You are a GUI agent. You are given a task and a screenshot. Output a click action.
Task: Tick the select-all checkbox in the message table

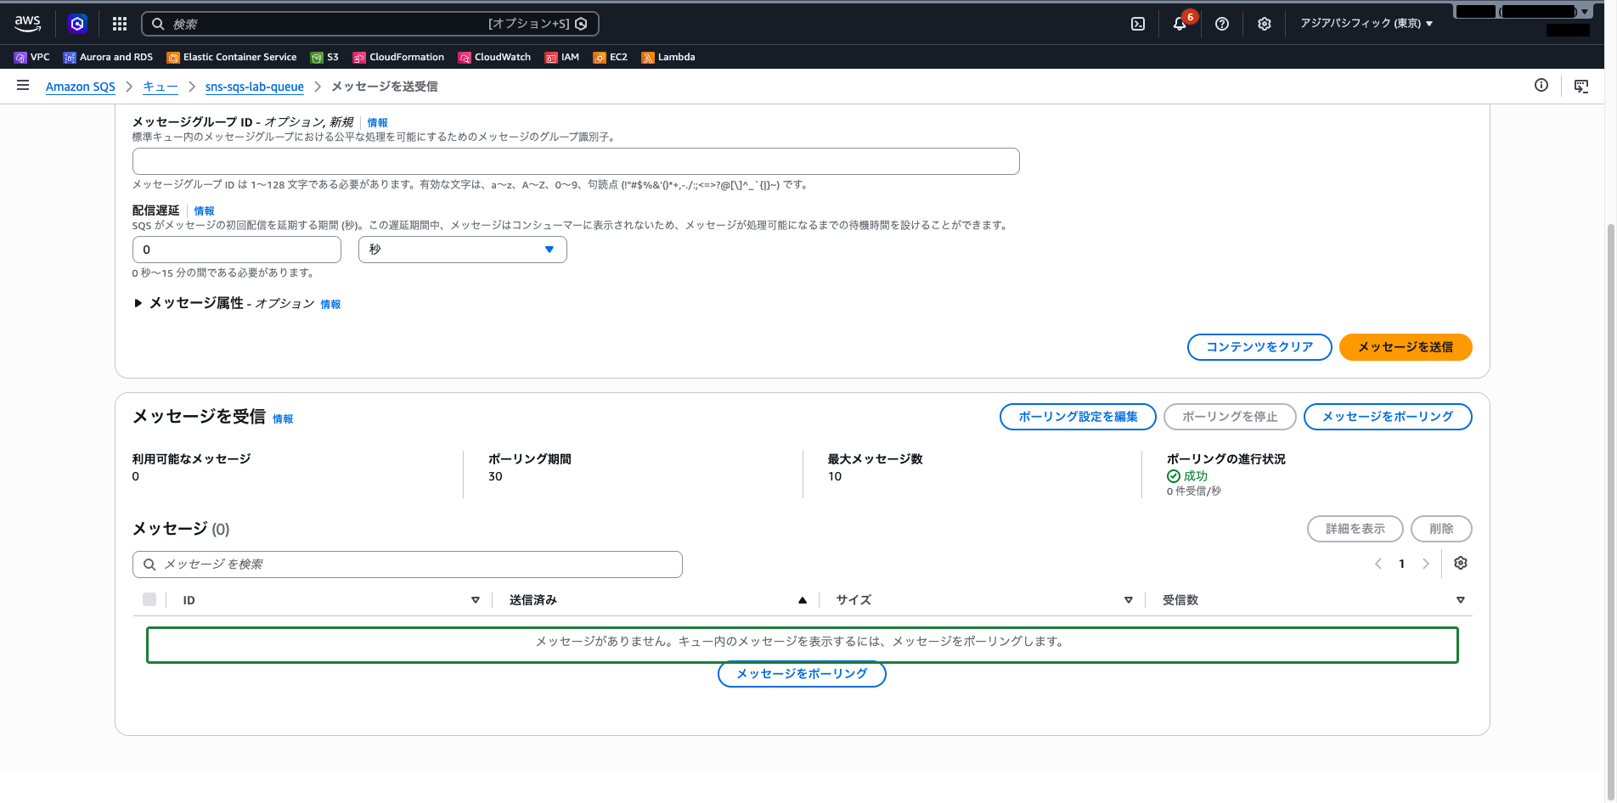pos(149,599)
